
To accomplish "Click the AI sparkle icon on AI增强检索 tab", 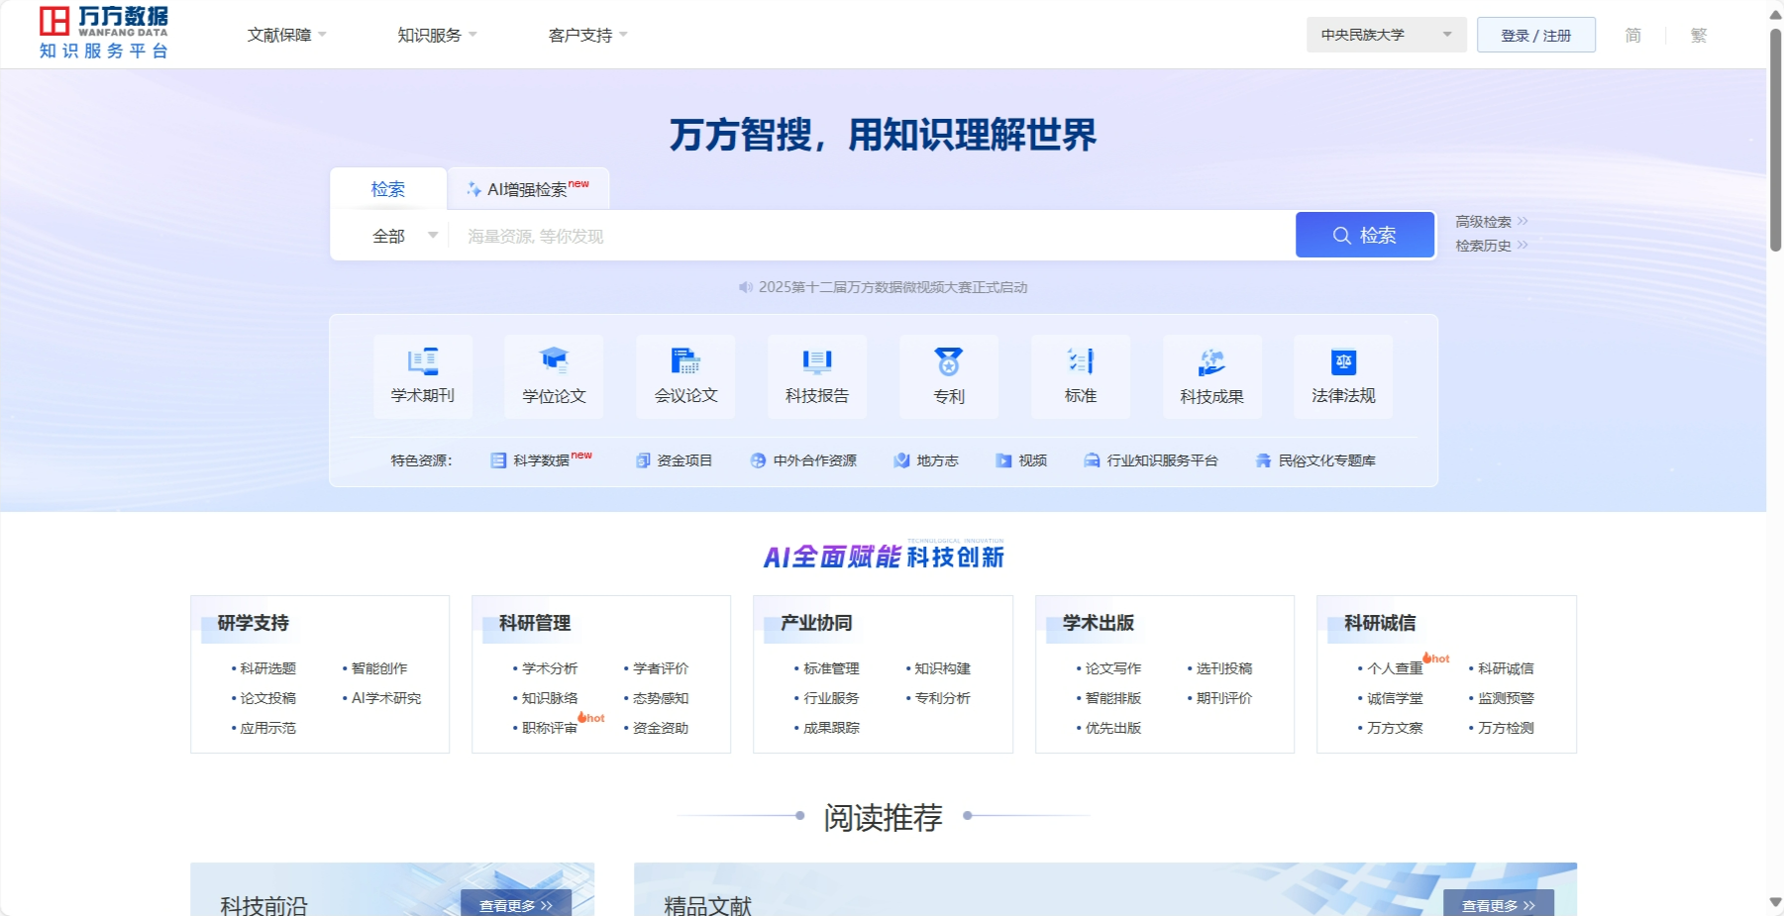I will [x=474, y=189].
